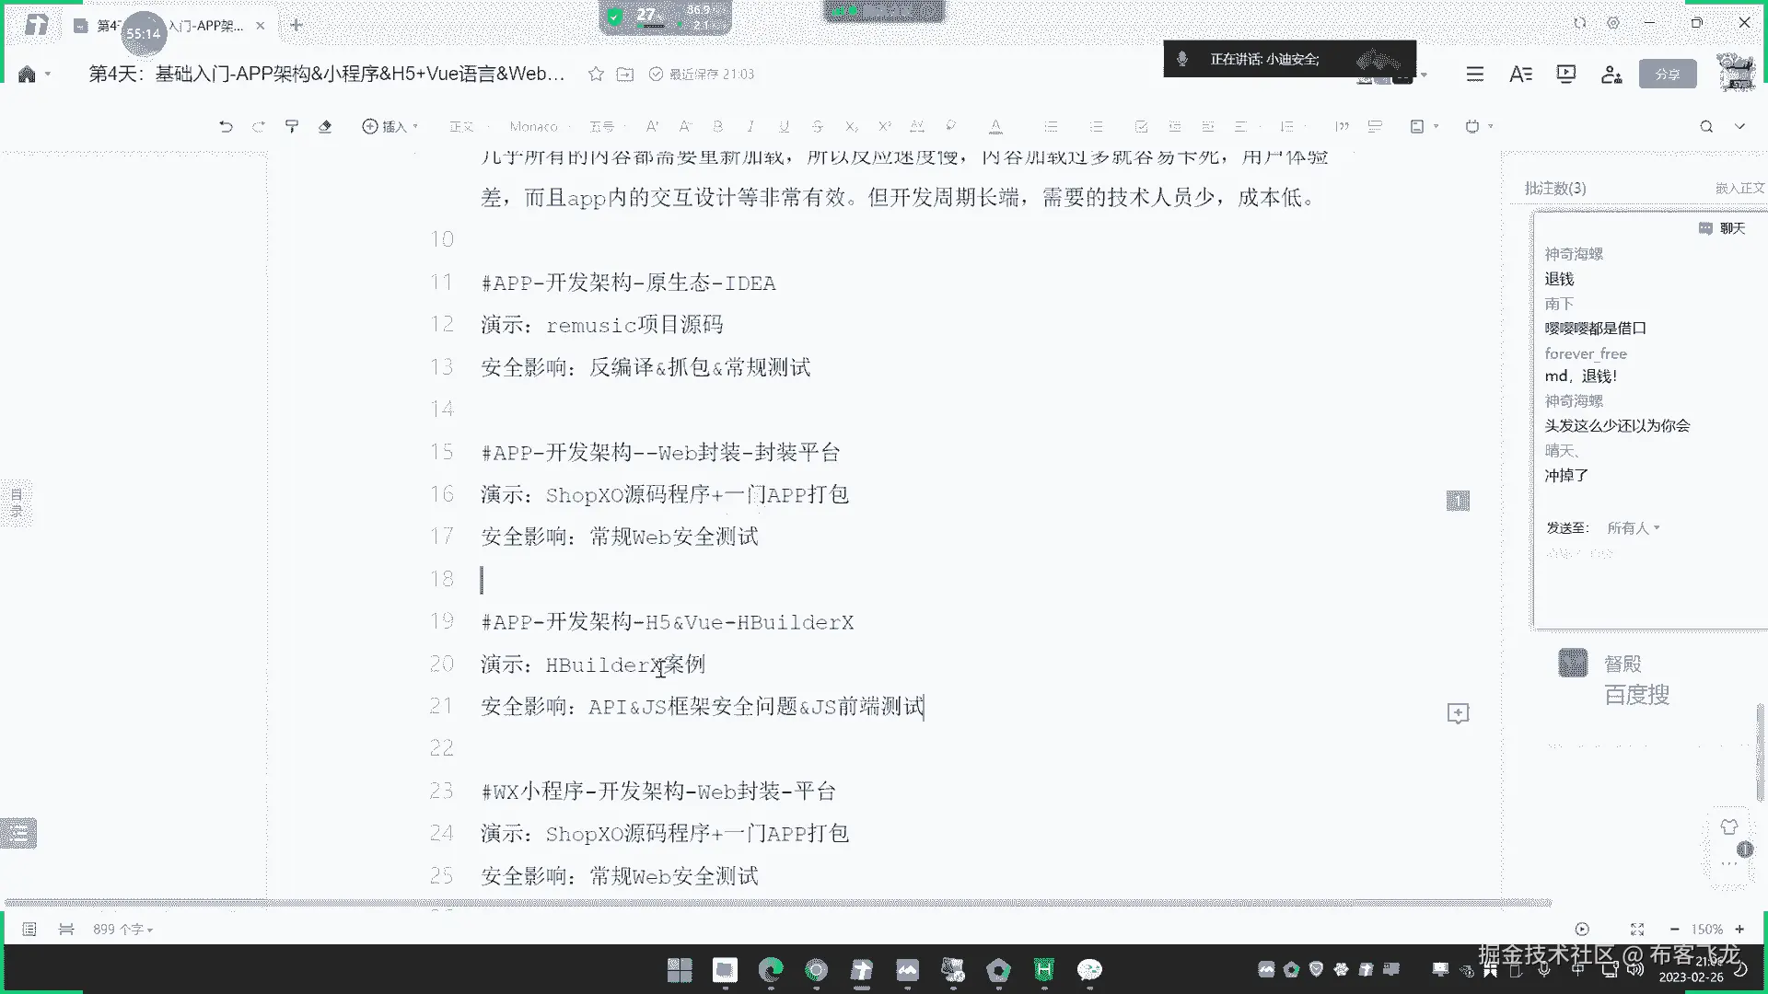Click the 嵌入正文 link in comments panel
1768x994 pixels.
click(1739, 188)
